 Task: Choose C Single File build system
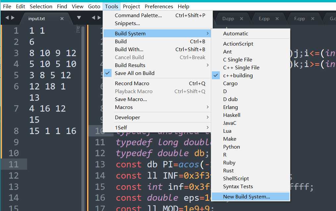pyautogui.click(x=251, y=60)
